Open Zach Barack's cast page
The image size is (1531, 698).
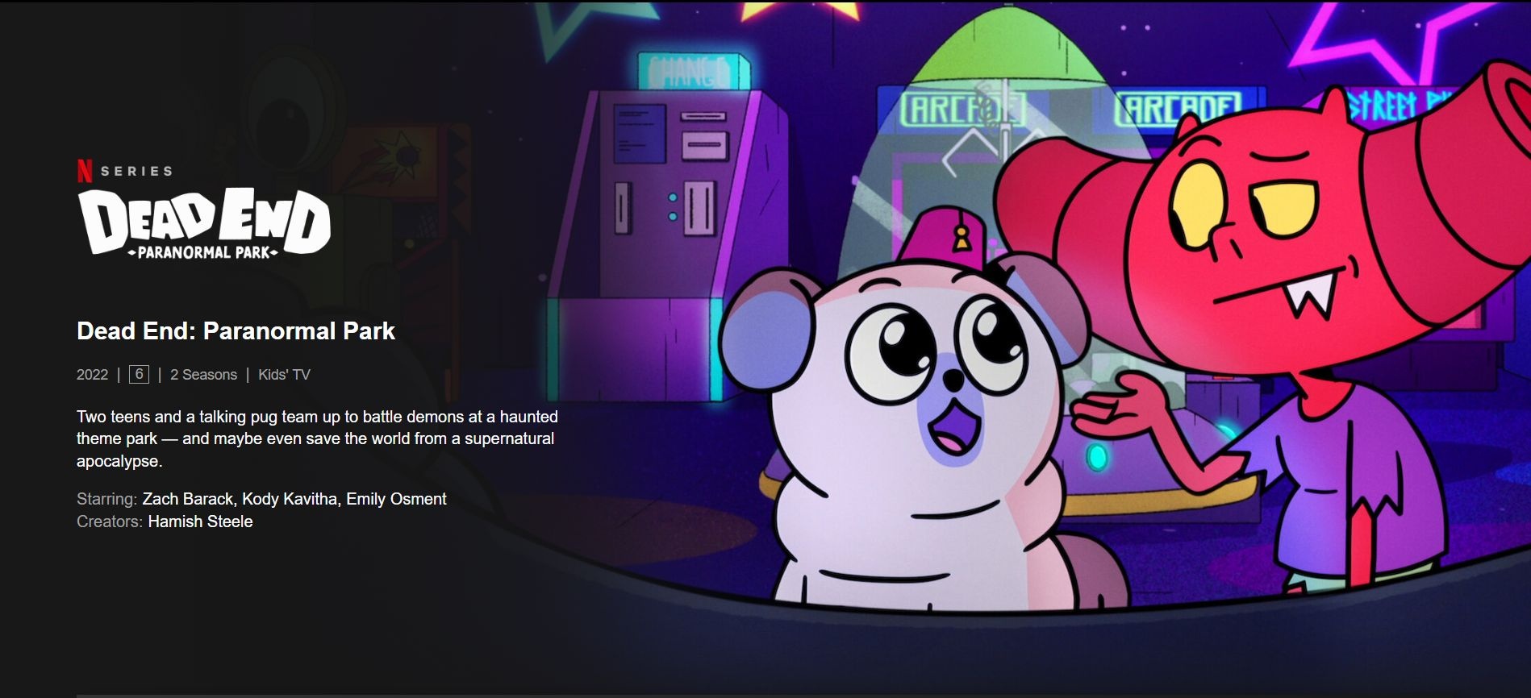click(187, 499)
